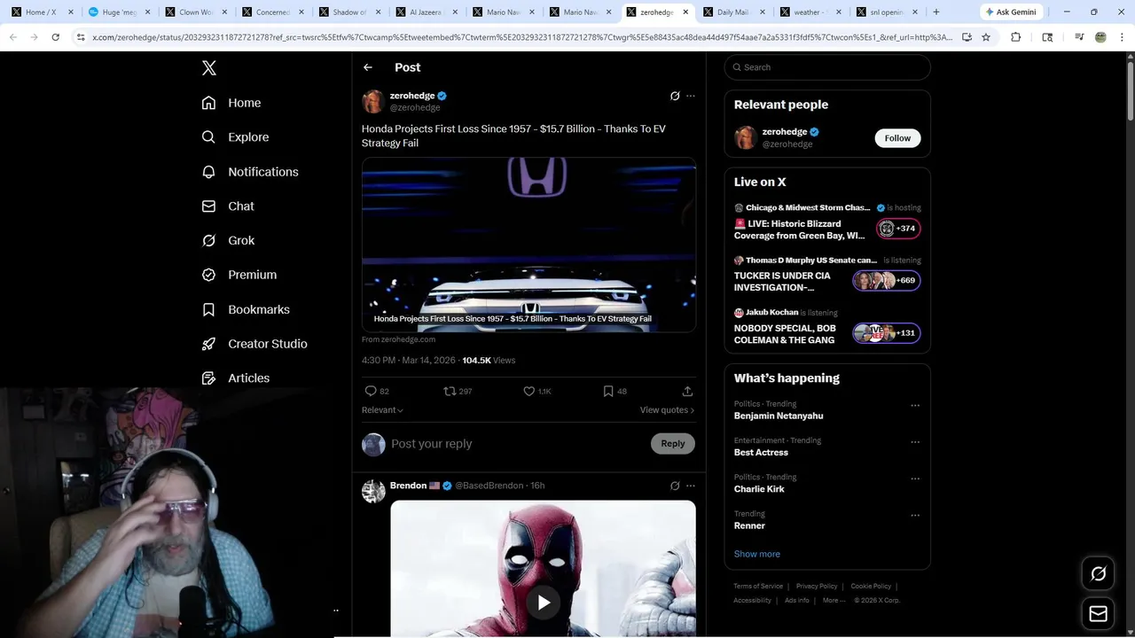Open Best Actress trending topic
1135x638 pixels.
(761, 453)
